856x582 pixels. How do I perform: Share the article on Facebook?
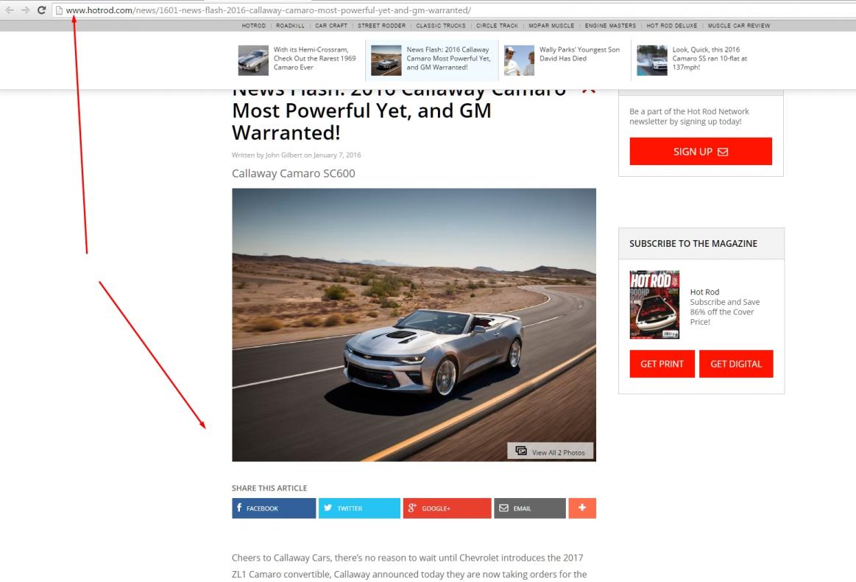point(274,508)
